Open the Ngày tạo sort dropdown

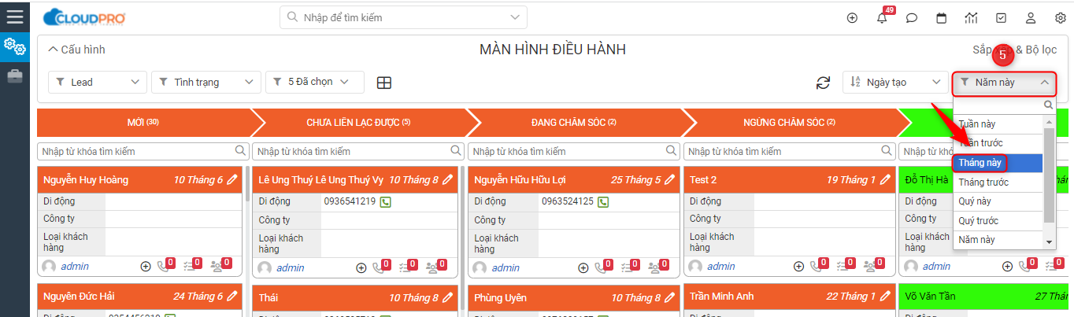pos(895,82)
